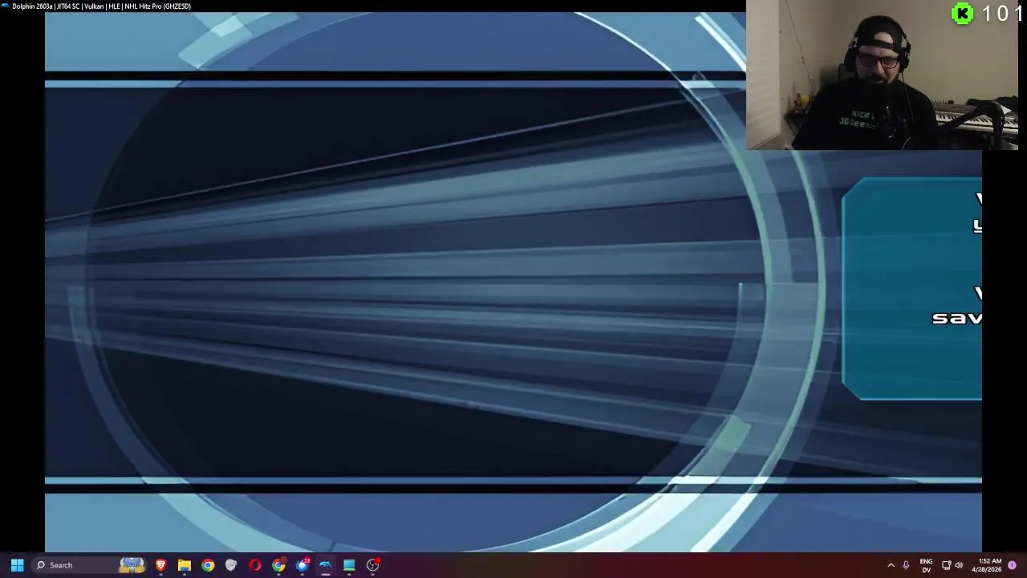Expand the hidden system tray icons chevron
Screen dimensions: 1027x578
pos(891,565)
